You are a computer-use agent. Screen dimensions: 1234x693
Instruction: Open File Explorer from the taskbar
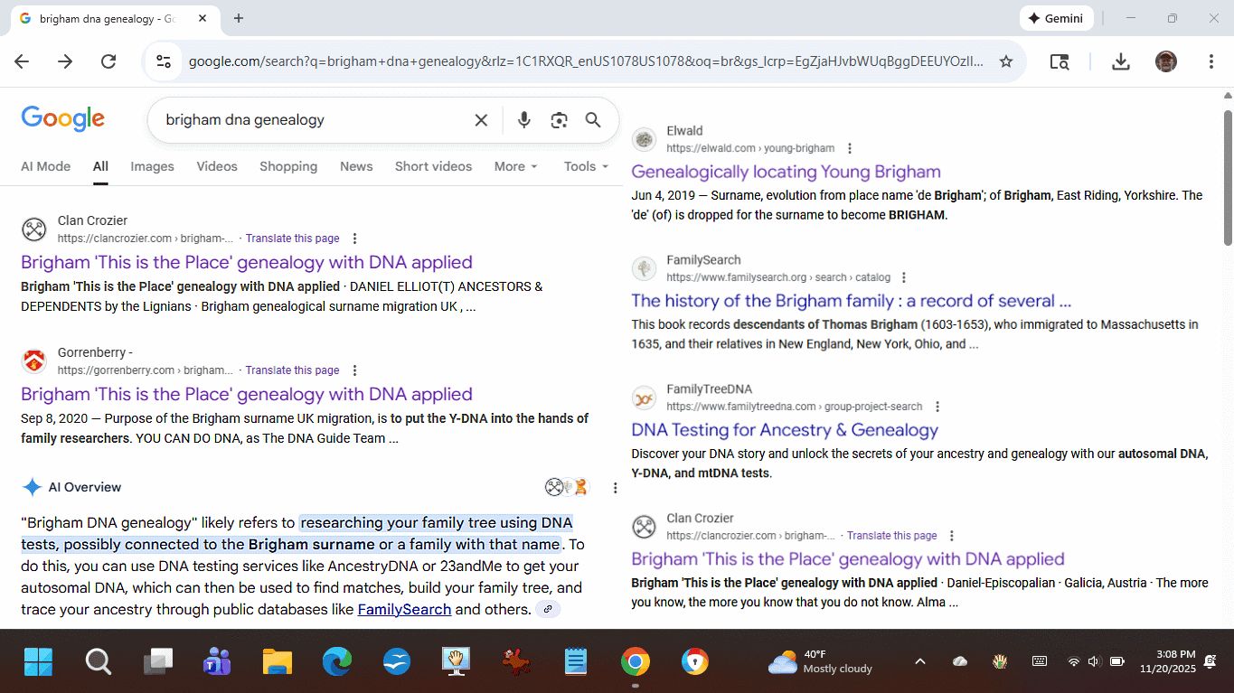click(x=278, y=662)
